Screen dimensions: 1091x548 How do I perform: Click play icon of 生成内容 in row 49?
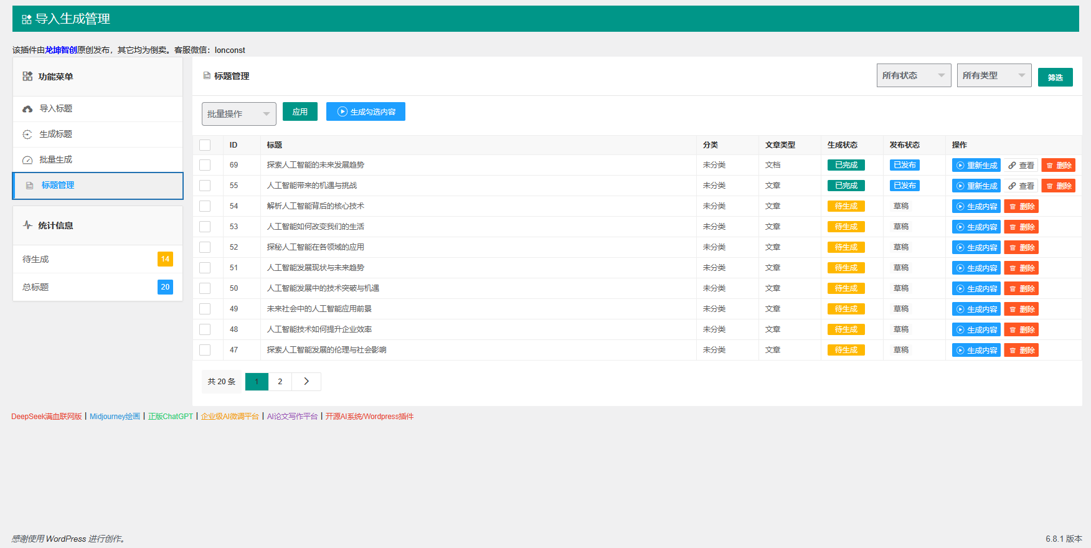[x=960, y=309]
